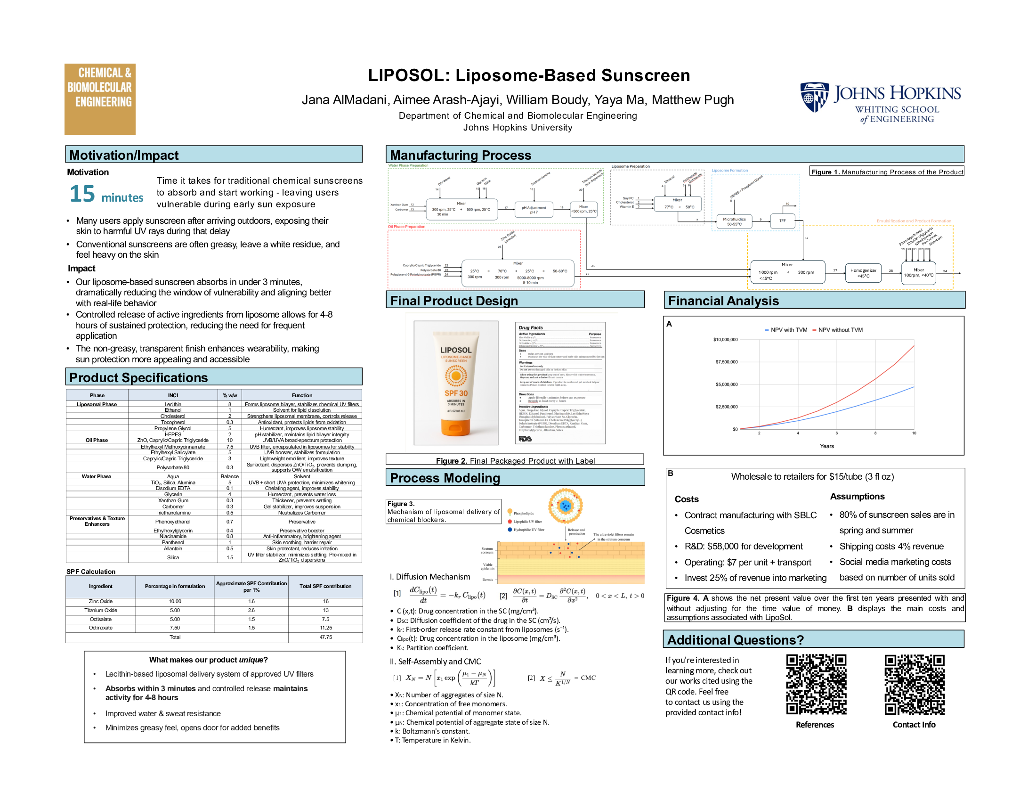Click the liposome sphere illustration
The width and height of the screenshot is (1036, 801).
tap(565, 506)
